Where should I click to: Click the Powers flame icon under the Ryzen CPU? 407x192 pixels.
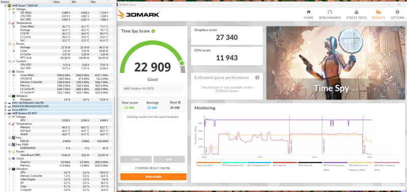tap(13, 44)
